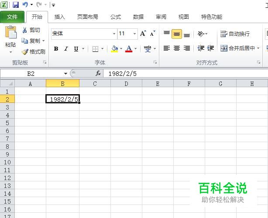Decrease indent icon
Image resolution: width=268 pixels, height=218 pixels.
pos(201,48)
